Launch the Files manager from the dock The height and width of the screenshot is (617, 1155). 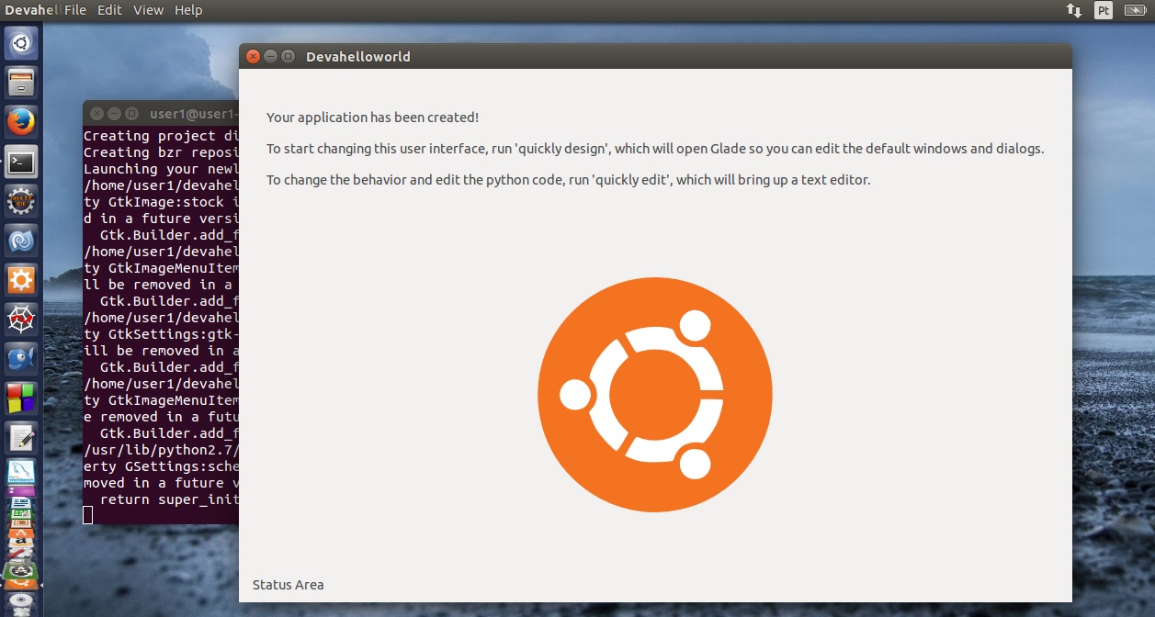21,83
